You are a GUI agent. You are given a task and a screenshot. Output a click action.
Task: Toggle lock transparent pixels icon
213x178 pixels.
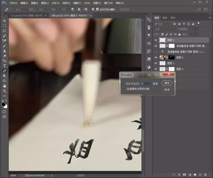[x=162, y=34]
